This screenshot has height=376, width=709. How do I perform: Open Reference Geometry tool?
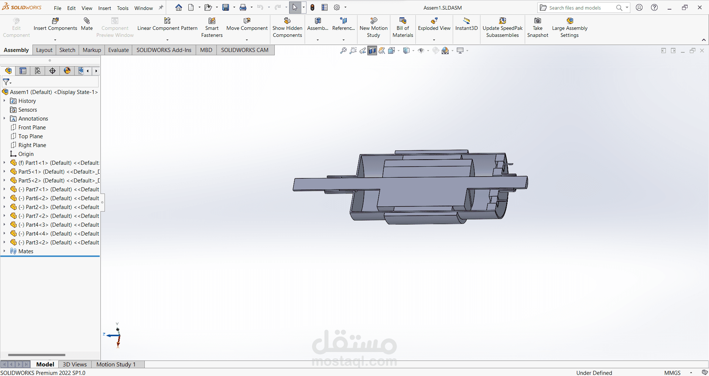(343, 24)
